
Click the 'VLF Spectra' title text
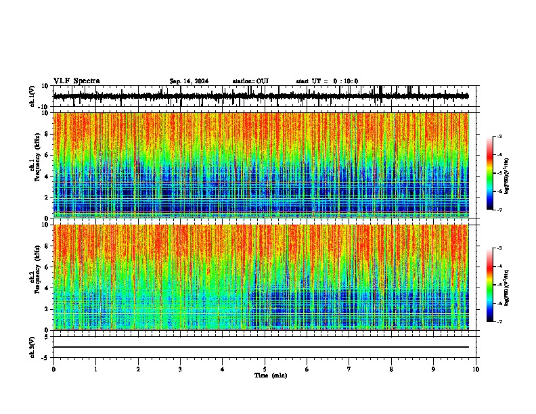point(76,81)
